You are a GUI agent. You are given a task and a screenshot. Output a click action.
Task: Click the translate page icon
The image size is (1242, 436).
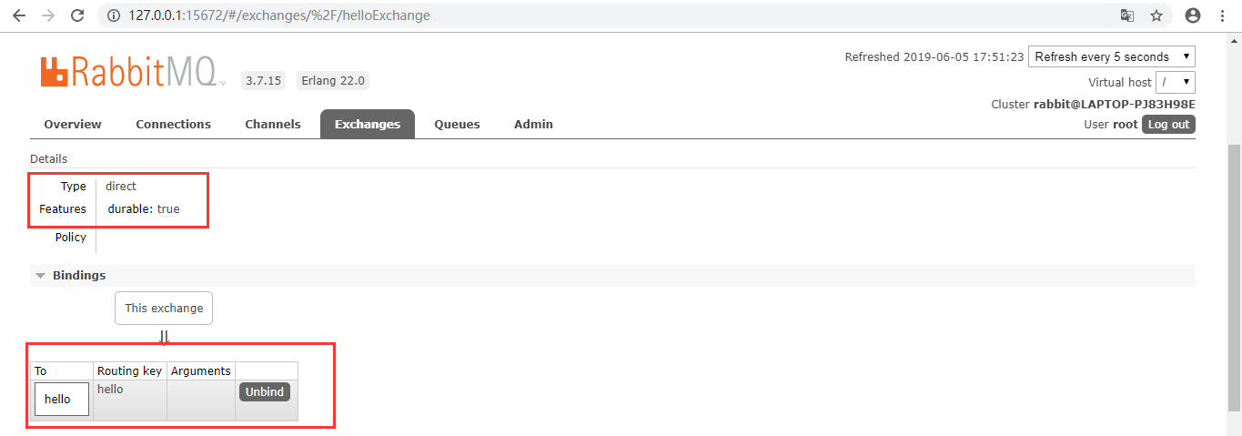click(1126, 15)
